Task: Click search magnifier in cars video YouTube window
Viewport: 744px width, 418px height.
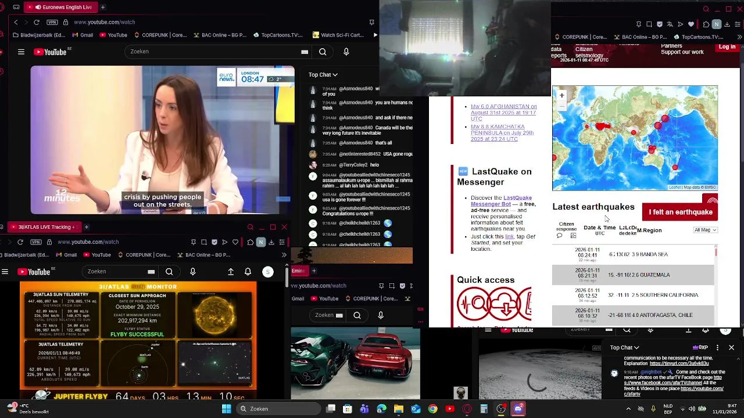Action: (357, 315)
